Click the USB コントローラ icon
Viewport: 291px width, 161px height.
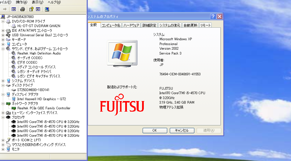pyautogui.click(x=8, y=35)
